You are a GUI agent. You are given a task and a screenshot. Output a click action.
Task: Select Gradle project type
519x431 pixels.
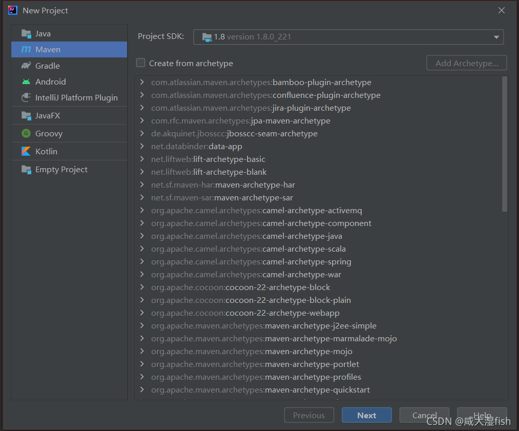[x=69, y=66]
